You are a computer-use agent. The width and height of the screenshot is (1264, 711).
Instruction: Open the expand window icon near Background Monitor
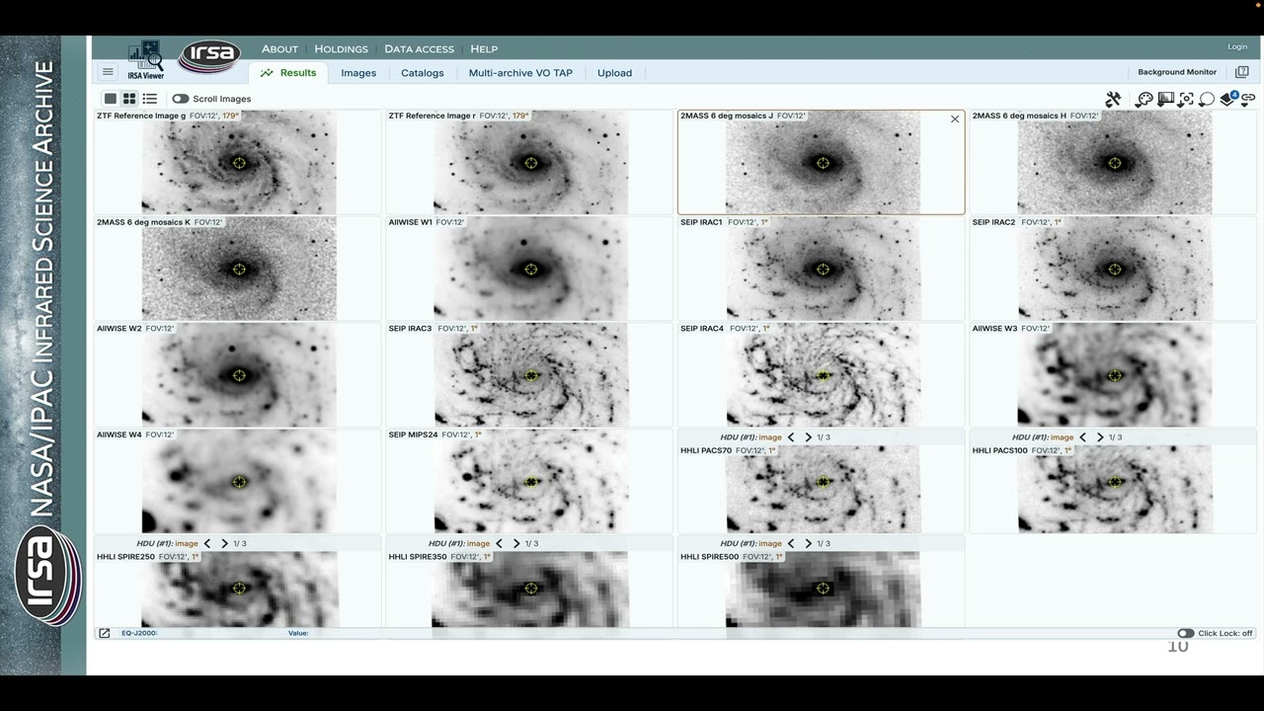point(1242,72)
